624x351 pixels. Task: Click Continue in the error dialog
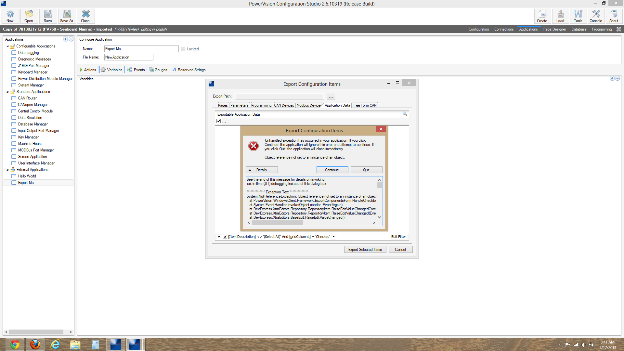pyautogui.click(x=332, y=170)
